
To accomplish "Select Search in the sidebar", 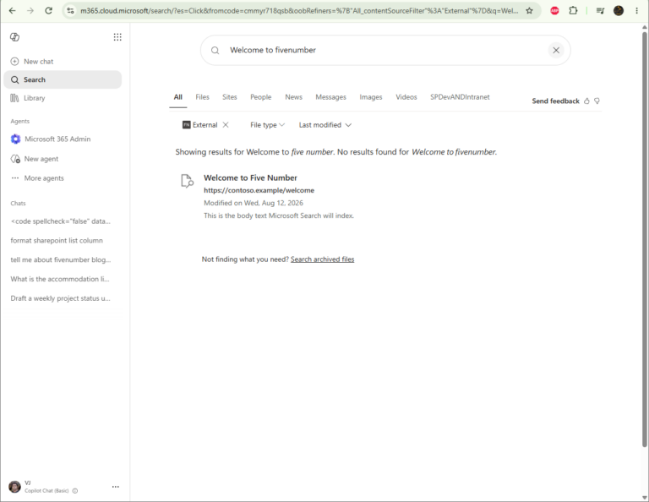I will tap(63, 79).
